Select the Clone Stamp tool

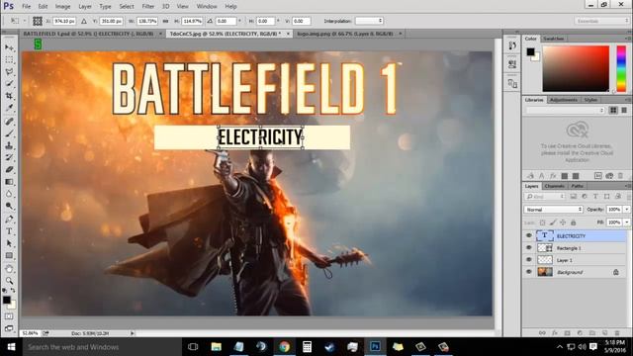[x=9, y=145]
